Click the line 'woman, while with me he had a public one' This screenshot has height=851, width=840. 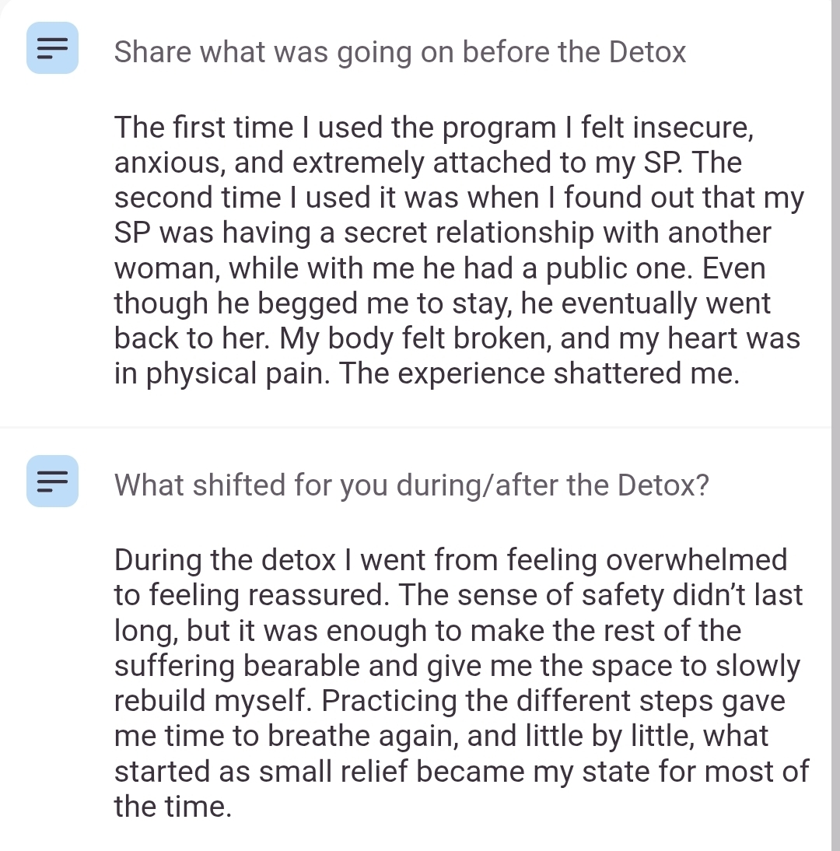[x=439, y=268]
